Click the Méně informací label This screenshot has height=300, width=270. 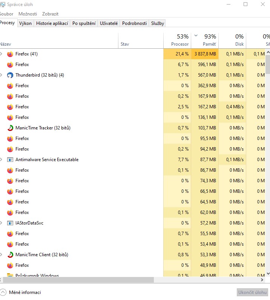point(25,292)
